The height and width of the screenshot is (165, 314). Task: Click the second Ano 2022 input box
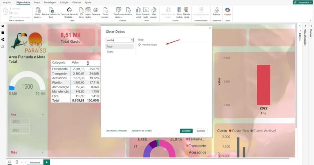20,130
